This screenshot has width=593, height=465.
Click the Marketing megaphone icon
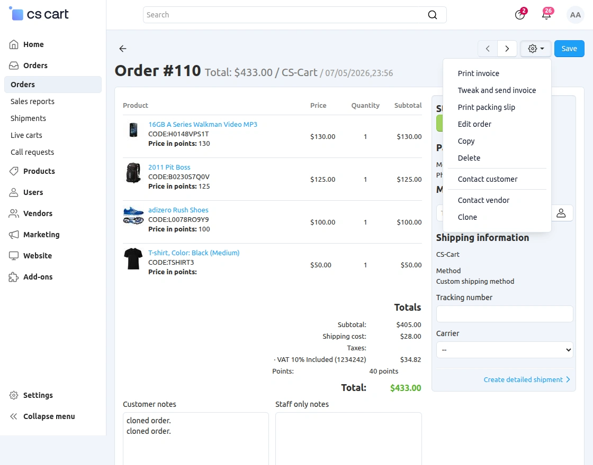[x=14, y=235]
